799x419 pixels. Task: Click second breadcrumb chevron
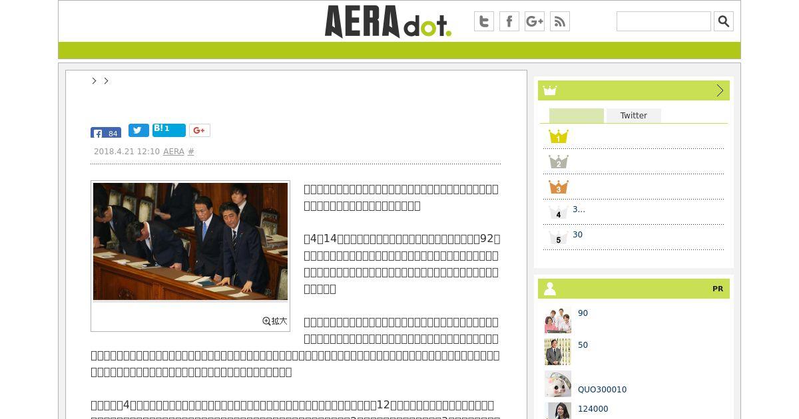(x=106, y=80)
